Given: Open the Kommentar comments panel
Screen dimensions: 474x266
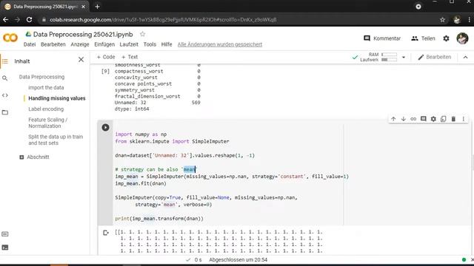Looking at the screenshot, I should tap(382, 38).
